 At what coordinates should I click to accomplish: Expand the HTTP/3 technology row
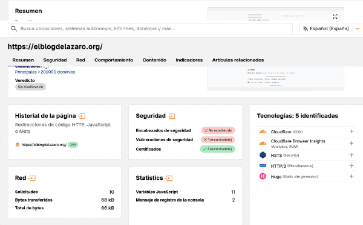tap(352, 166)
